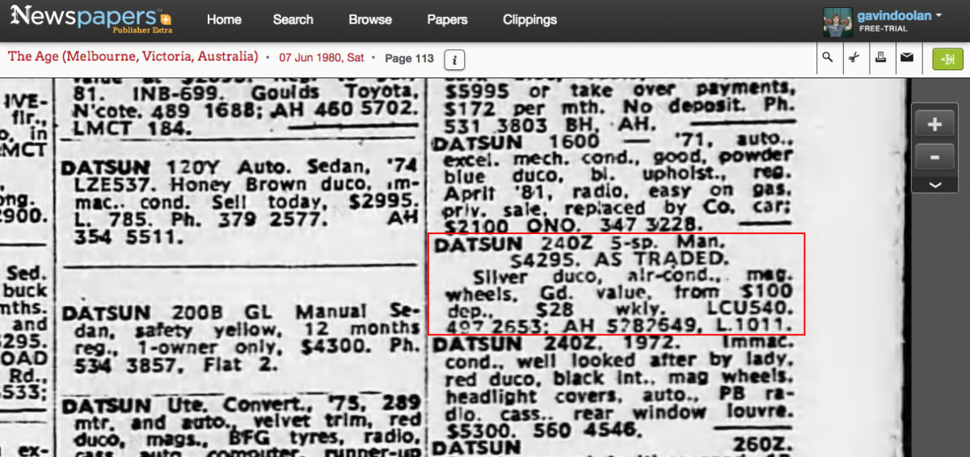Open the page info (i) button

pos(454,59)
